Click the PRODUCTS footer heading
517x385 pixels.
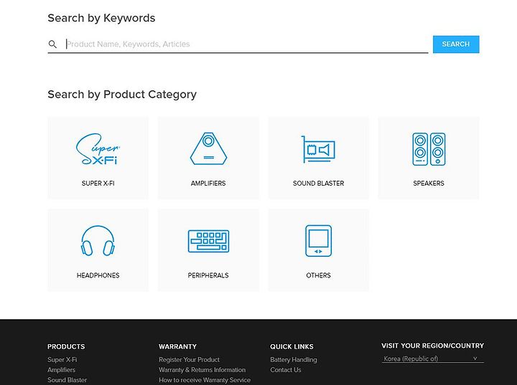pyautogui.click(x=66, y=346)
